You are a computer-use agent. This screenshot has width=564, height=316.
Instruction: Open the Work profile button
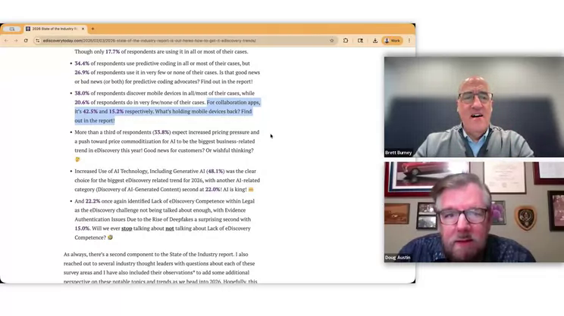(x=392, y=41)
